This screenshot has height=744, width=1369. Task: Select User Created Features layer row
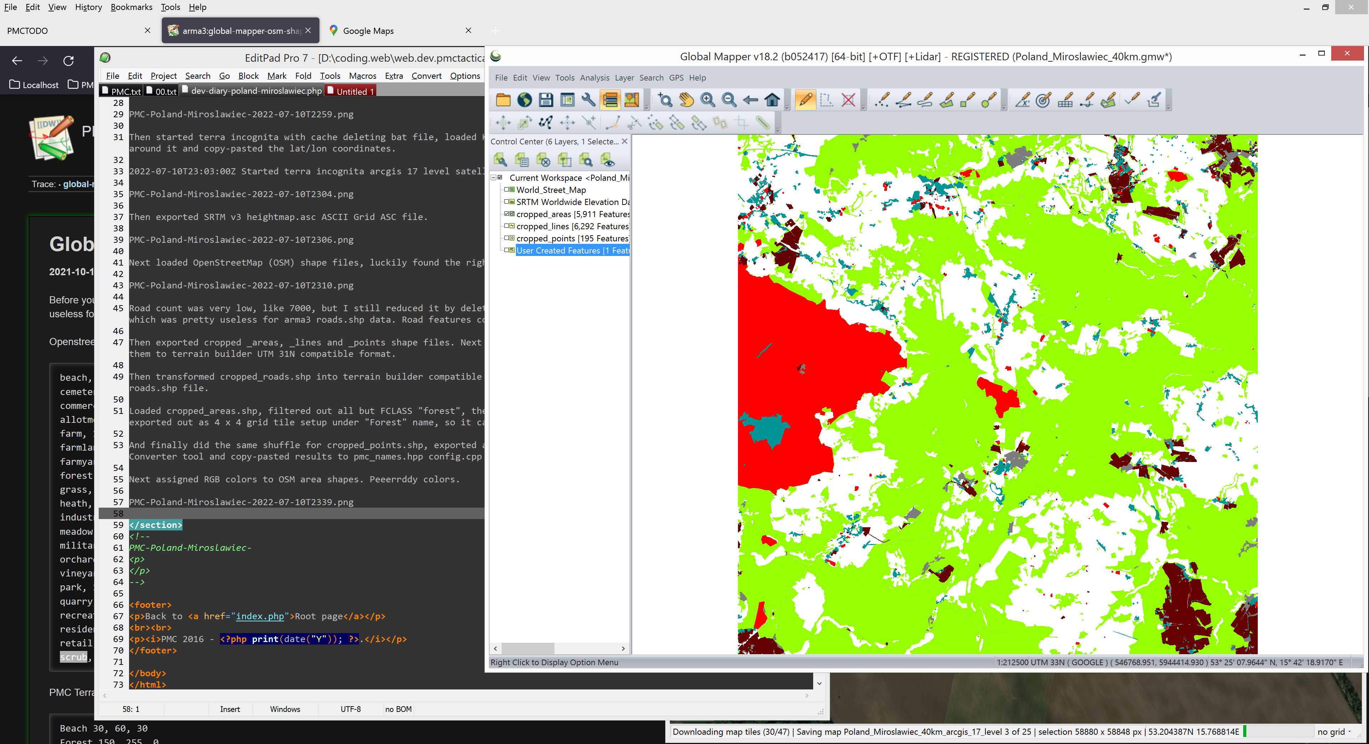click(x=573, y=250)
